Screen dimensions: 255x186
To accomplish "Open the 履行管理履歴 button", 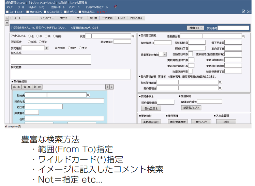I will 178,122.
